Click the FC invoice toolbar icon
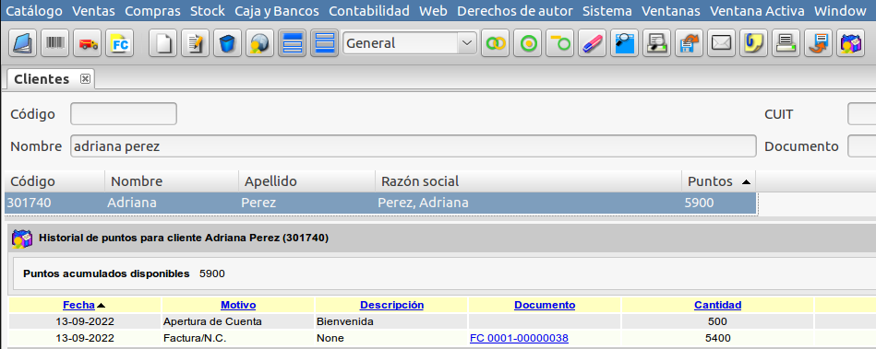 pyautogui.click(x=120, y=43)
